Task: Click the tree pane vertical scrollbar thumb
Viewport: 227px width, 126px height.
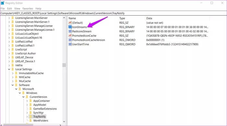Action: click(x=64, y=65)
